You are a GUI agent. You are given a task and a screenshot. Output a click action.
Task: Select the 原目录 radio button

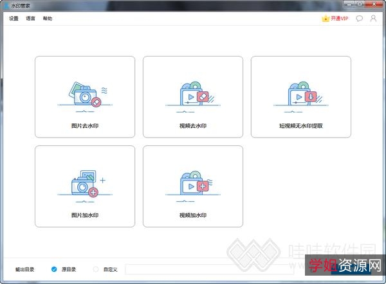pos(54,269)
